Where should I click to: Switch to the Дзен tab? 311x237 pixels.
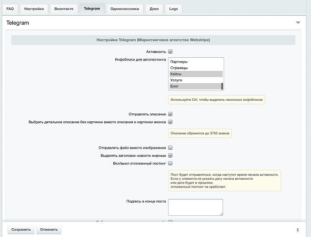pyautogui.click(x=154, y=9)
